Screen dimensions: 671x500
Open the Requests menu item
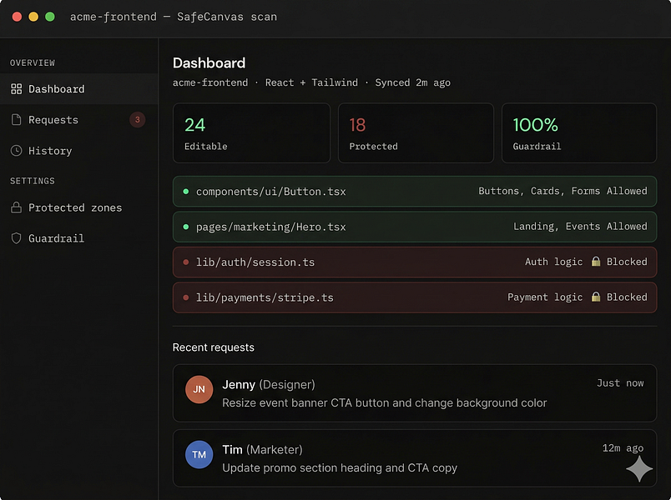click(79, 120)
